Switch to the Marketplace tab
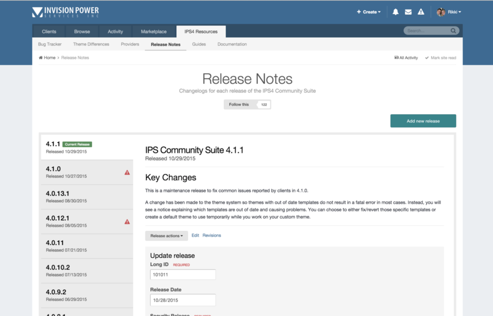Screen dimensions: 493x316 click(x=153, y=31)
